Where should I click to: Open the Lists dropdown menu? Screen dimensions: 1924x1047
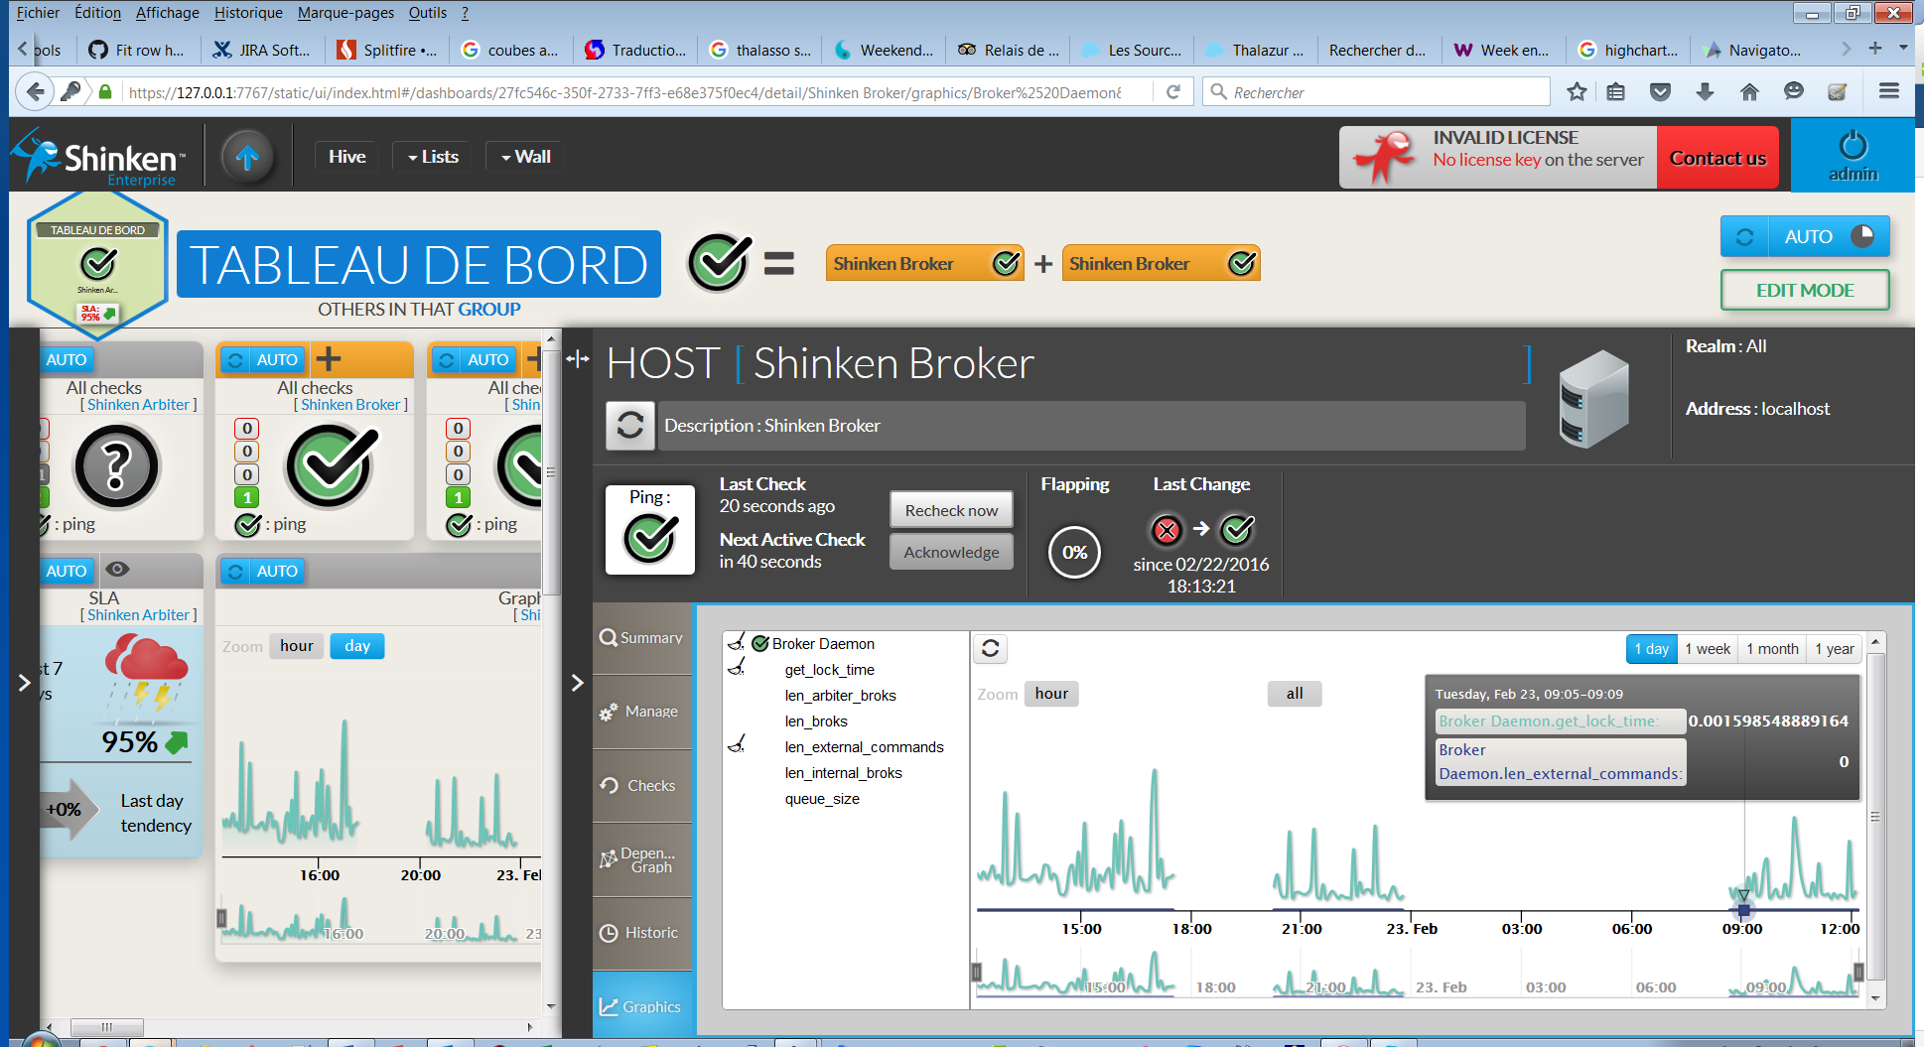tap(433, 157)
